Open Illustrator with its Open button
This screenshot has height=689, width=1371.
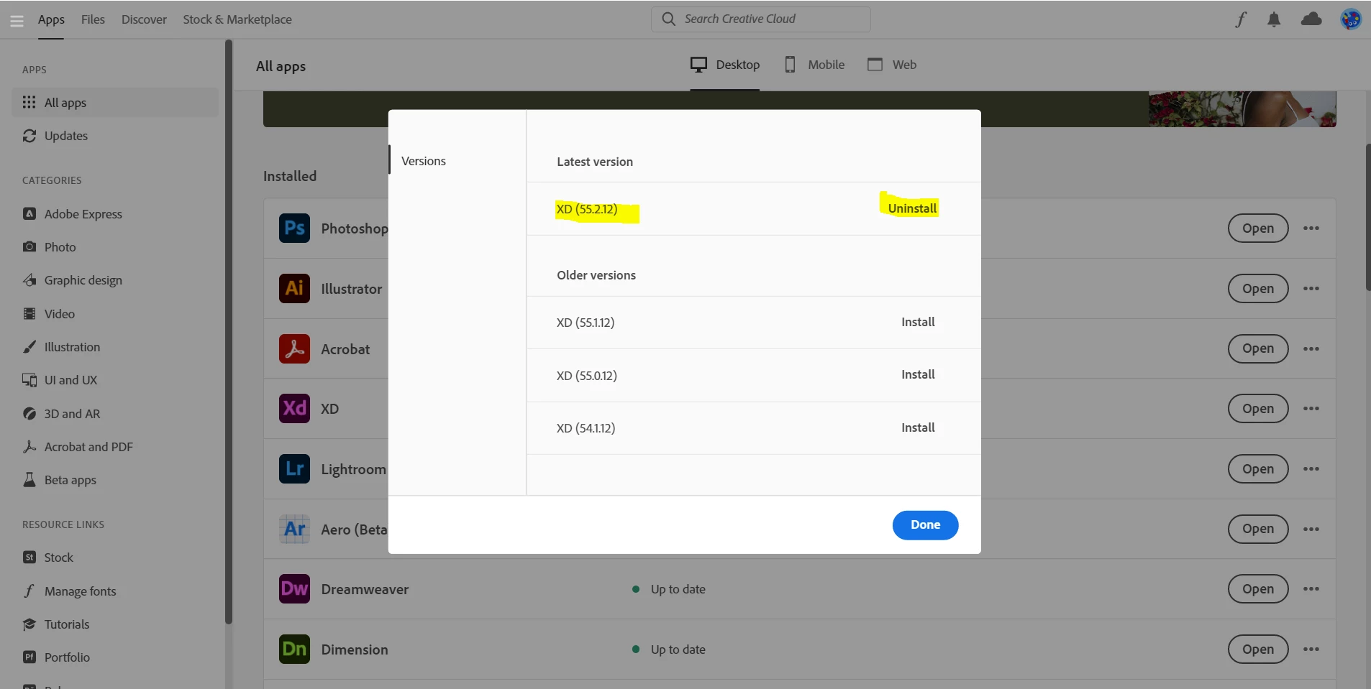point(1257,288)
